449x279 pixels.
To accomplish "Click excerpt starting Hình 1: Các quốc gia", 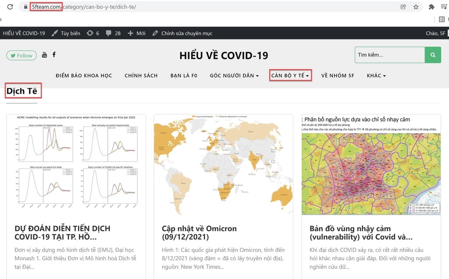I will click(x=223, y=258).
